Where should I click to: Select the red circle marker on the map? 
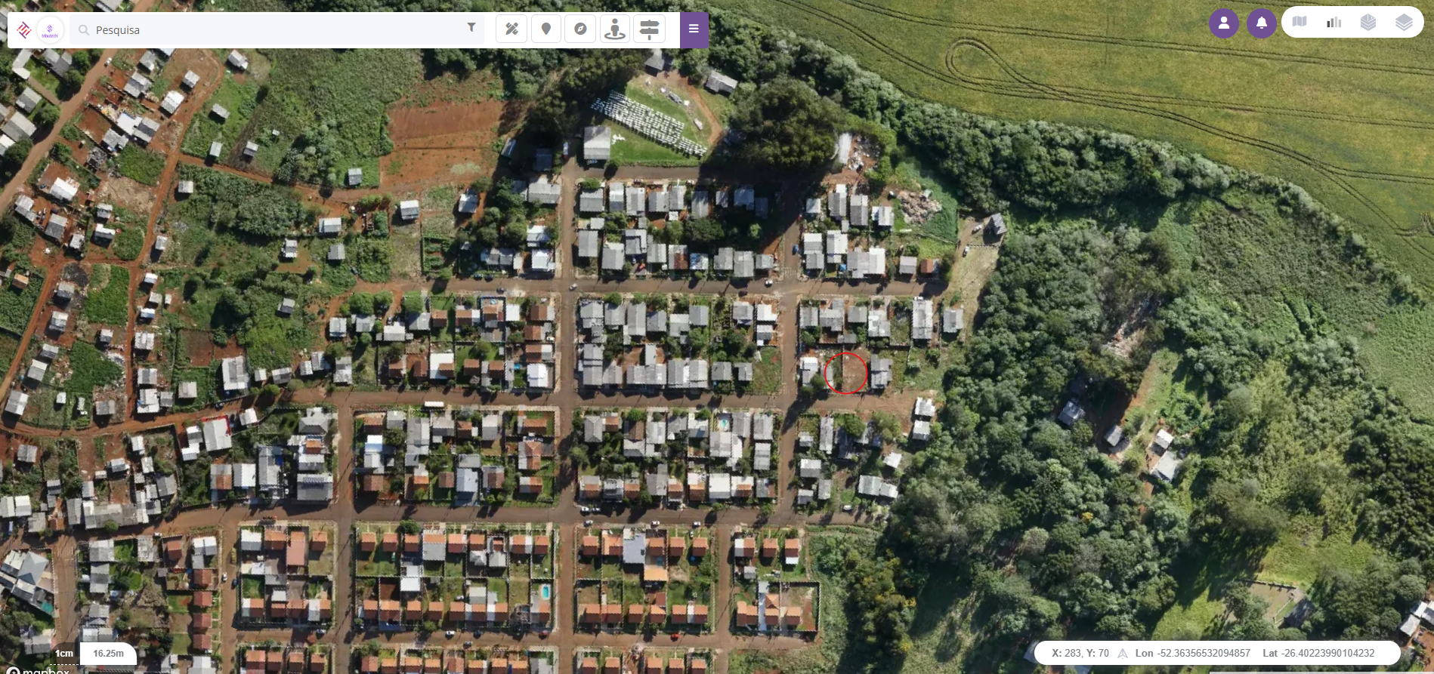[845, 373]
